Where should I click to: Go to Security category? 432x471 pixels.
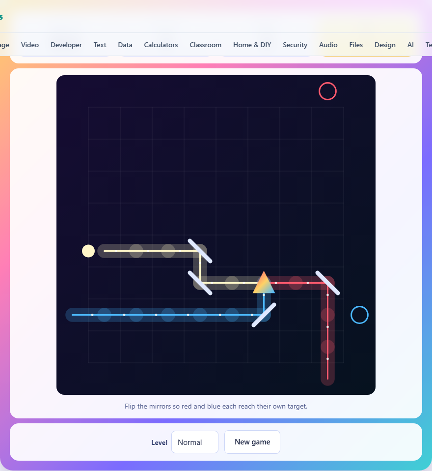[295, 45]
